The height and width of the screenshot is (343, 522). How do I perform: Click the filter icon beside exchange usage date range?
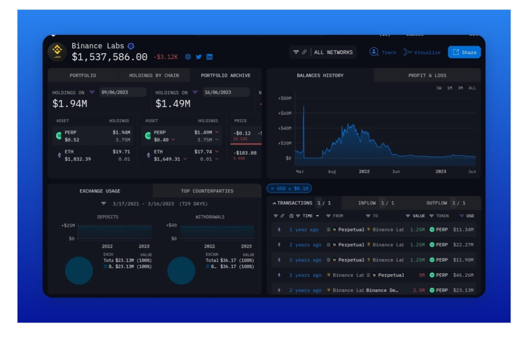pos(104,204)
